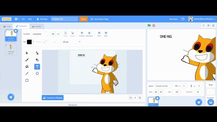Click See Project Page
Viewport: 217px width, 122px height.
100,19
